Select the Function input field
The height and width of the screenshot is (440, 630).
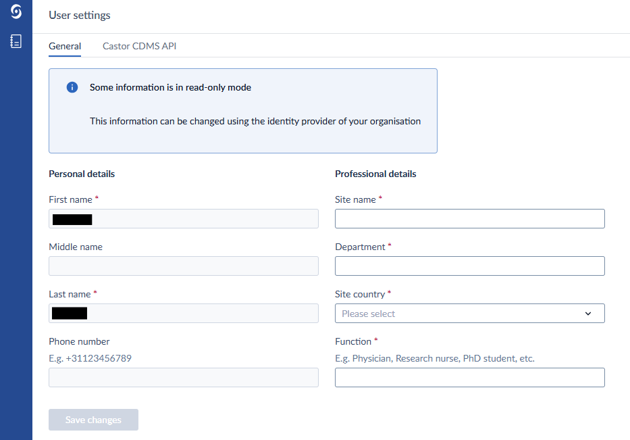point(469,378)
